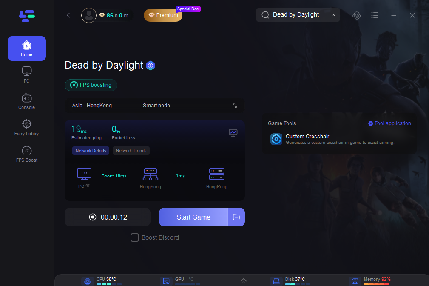Open the Console section in sidebar
The width and height of the screenshot is (429, 286).
pyautogui.click(x=26, y=101)
